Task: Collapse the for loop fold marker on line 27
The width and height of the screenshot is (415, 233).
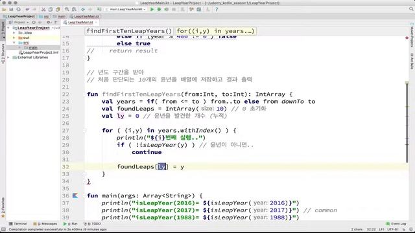Action: pos(84,131)
